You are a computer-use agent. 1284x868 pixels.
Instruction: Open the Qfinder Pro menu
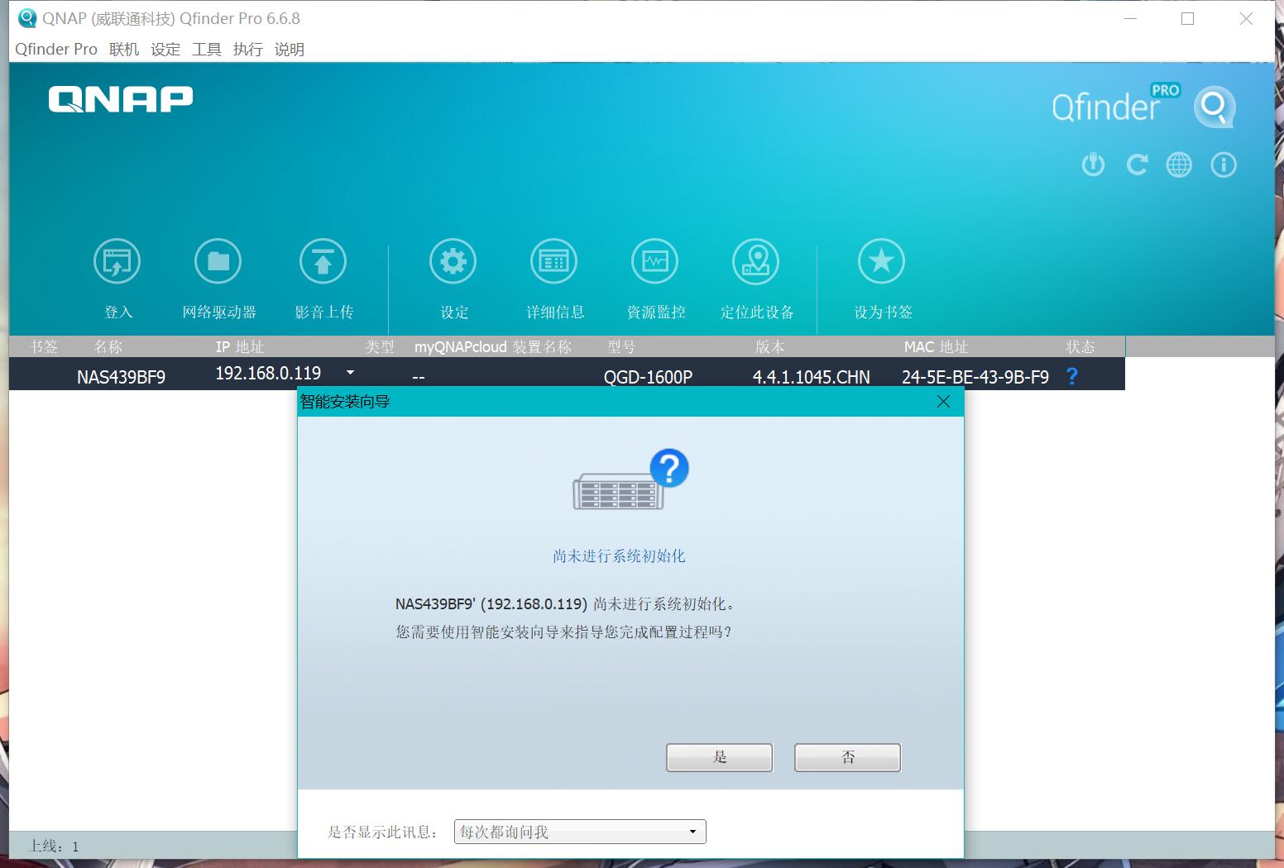[55, 49]
